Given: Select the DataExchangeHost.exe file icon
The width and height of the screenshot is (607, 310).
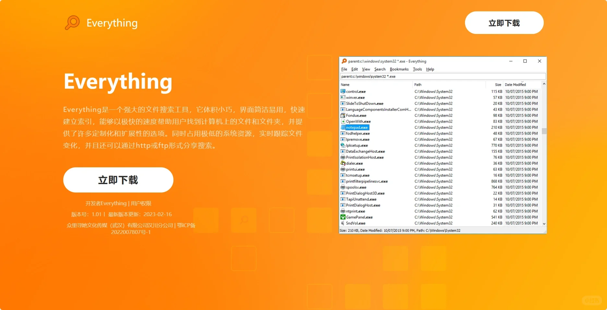Looking at the screenshot, I should 343,151.
